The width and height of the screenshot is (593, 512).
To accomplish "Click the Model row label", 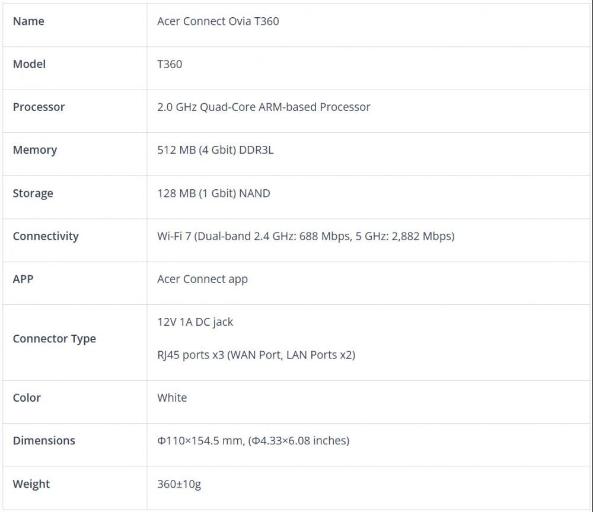I will click(29, 64).
